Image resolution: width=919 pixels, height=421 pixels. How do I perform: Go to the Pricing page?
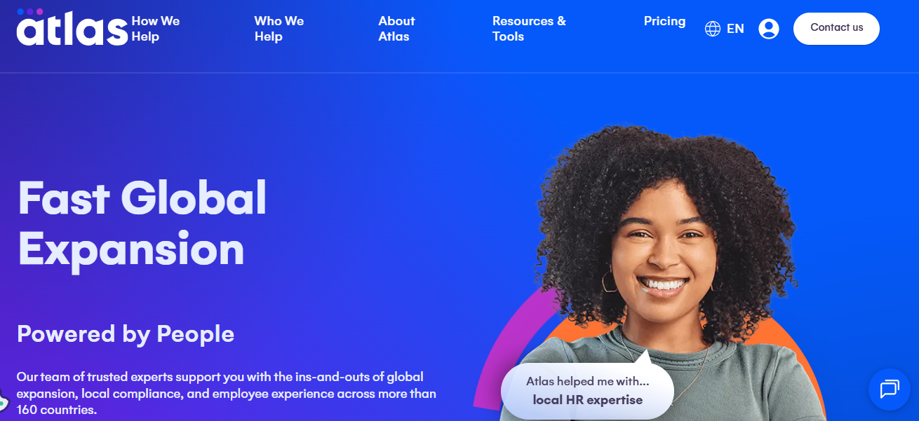click(664, 21)
